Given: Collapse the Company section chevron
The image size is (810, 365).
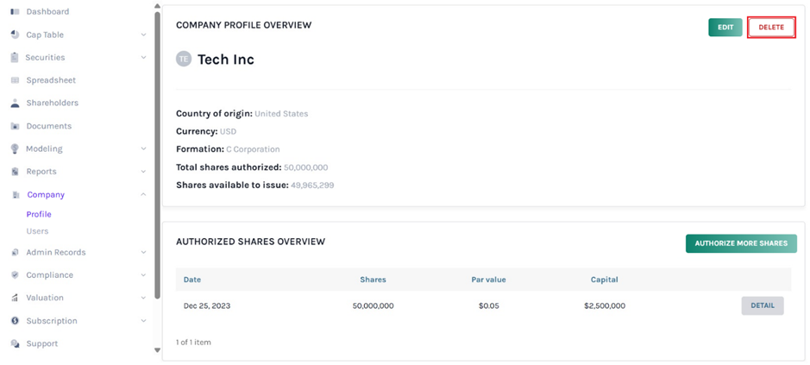Looking at the screenshot, I should 143,195.
